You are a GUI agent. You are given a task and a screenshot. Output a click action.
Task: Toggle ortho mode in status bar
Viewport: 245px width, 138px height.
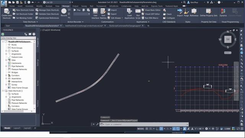[157, 129]
